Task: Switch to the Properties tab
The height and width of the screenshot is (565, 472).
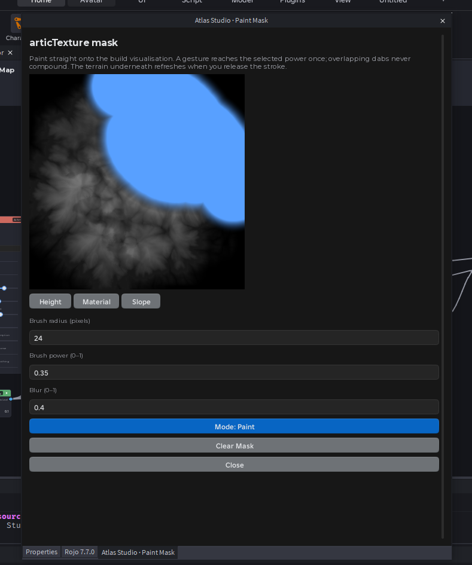Action: 41,552
